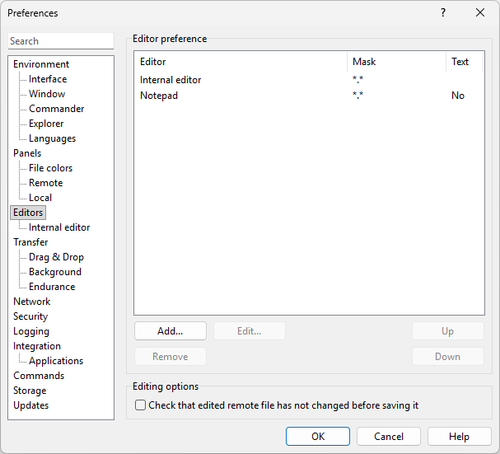The width and height of the screenshot is (500, 454).
Task: Open Internal editor settings page
Action: [x=59, y=227]
